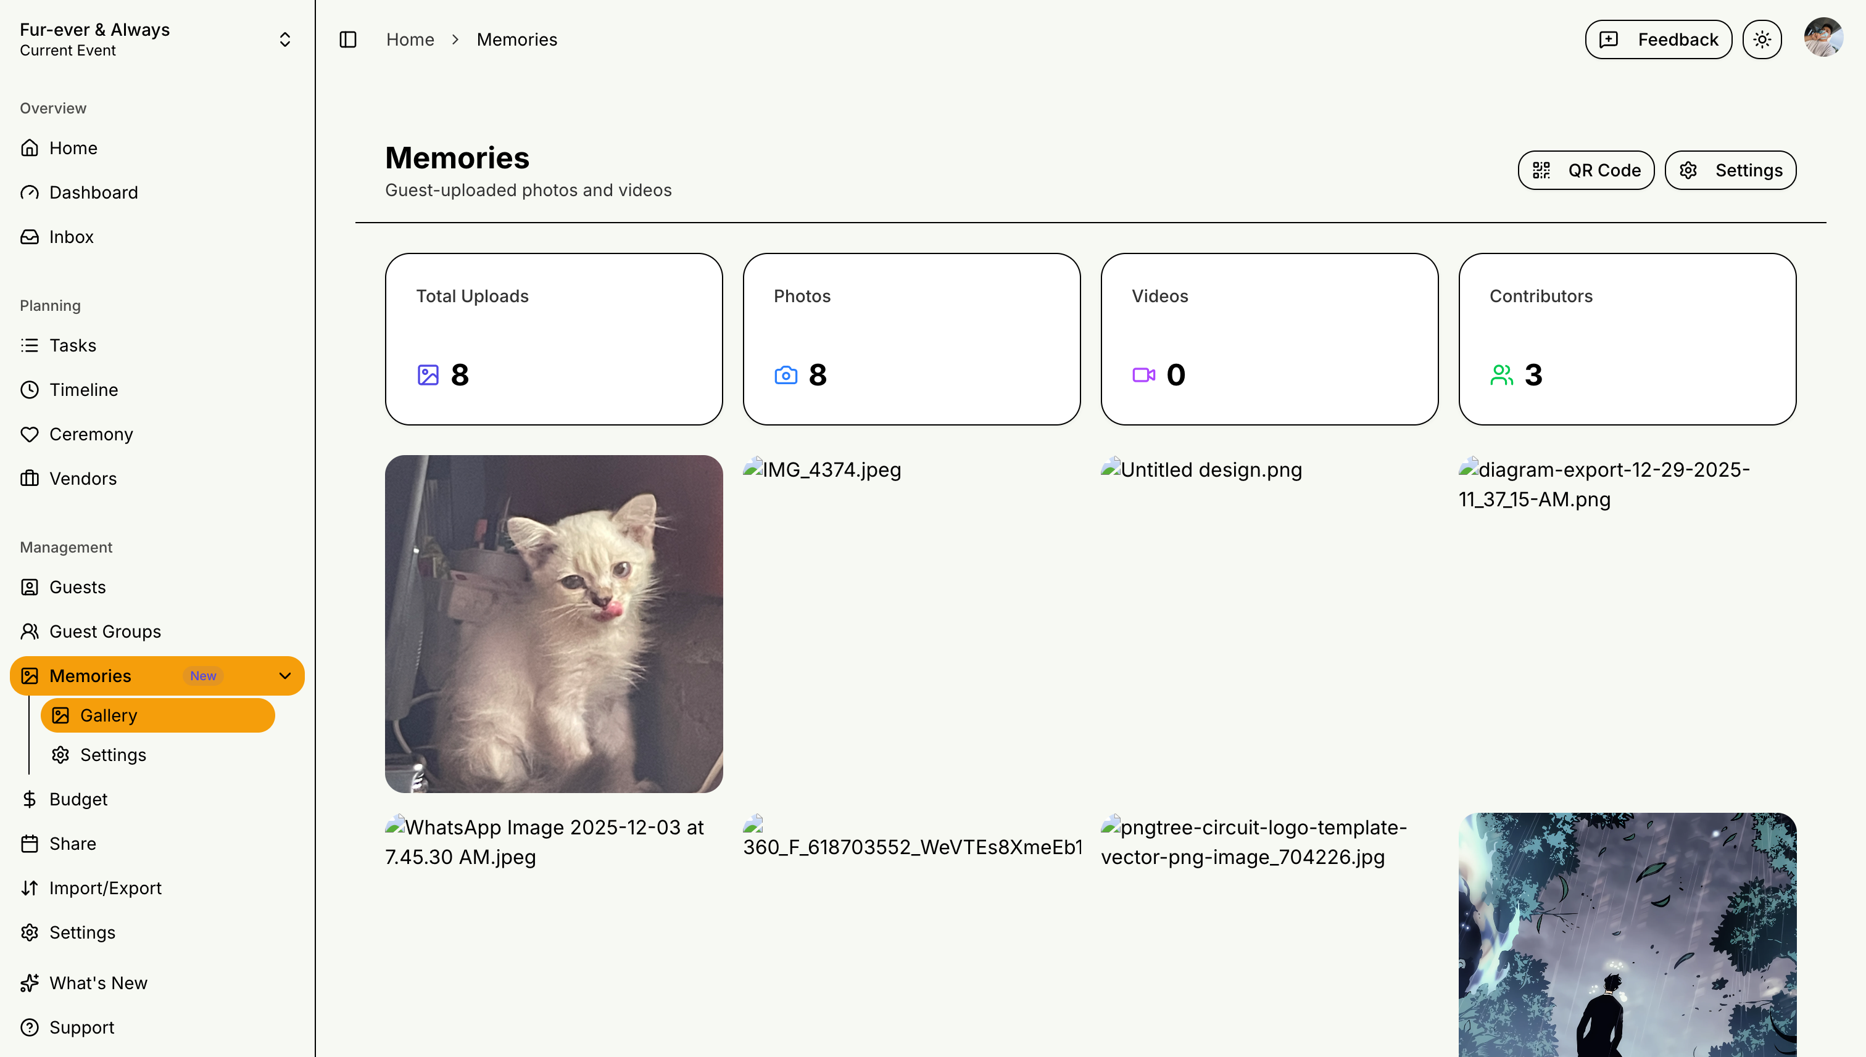Image resolution: width=1866 pixels, height=1057 pixels.
Task: Open Import/Export in the sidebar
Action: (x=105, y=888)
